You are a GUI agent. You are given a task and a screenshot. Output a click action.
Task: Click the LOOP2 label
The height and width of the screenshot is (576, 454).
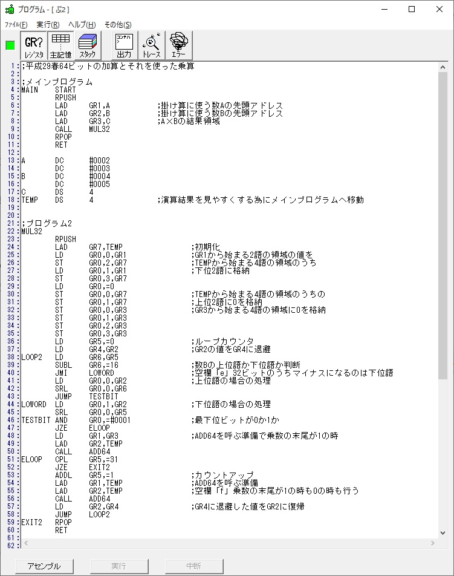[31, 357]
